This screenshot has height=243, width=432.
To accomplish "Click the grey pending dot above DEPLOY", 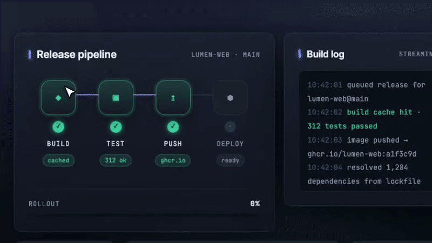I will [x=231, y=127].
